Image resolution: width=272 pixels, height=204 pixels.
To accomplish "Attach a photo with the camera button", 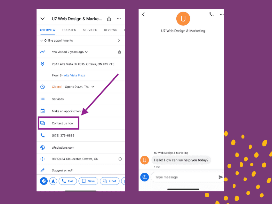I will click(x=145, y=177).
